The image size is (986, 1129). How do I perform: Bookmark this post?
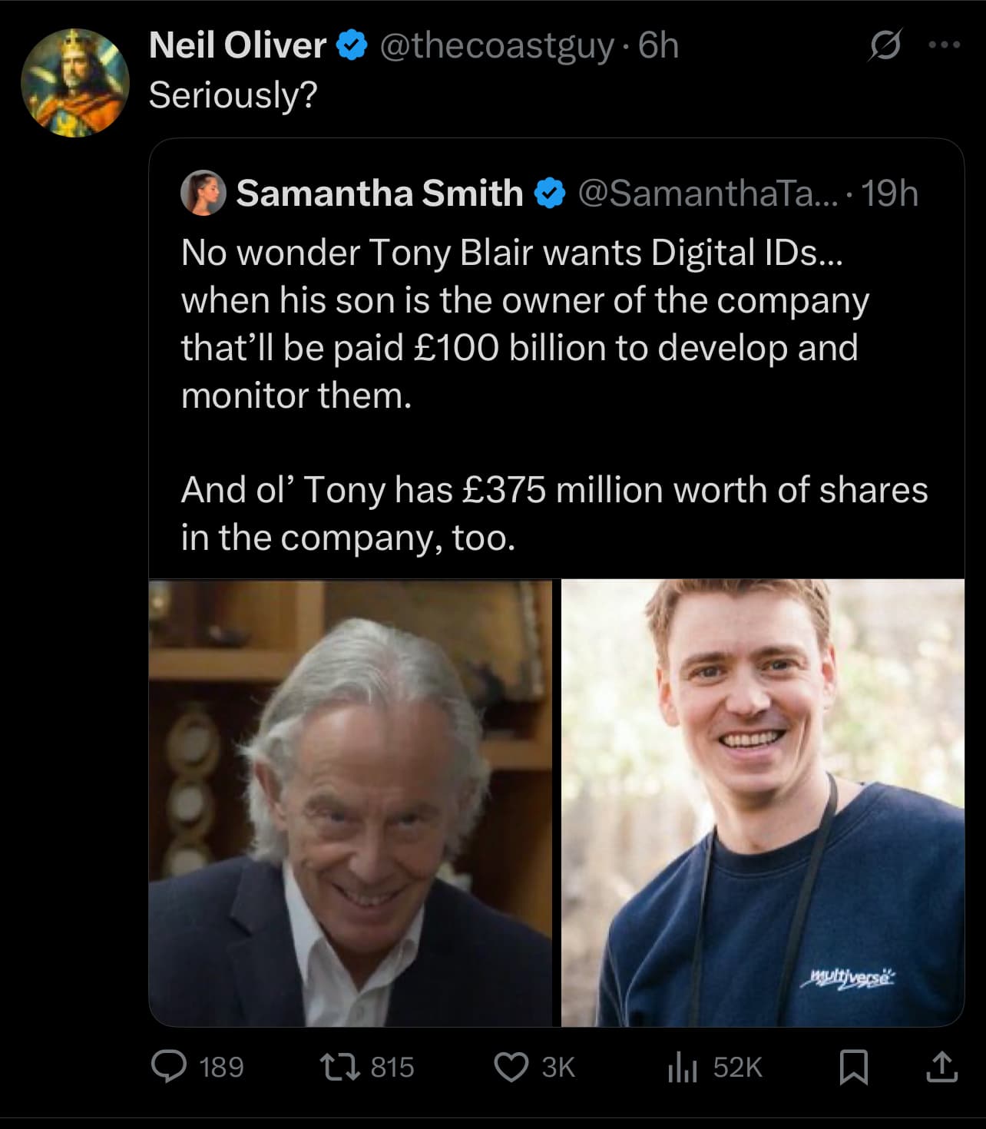(853, 1067)
